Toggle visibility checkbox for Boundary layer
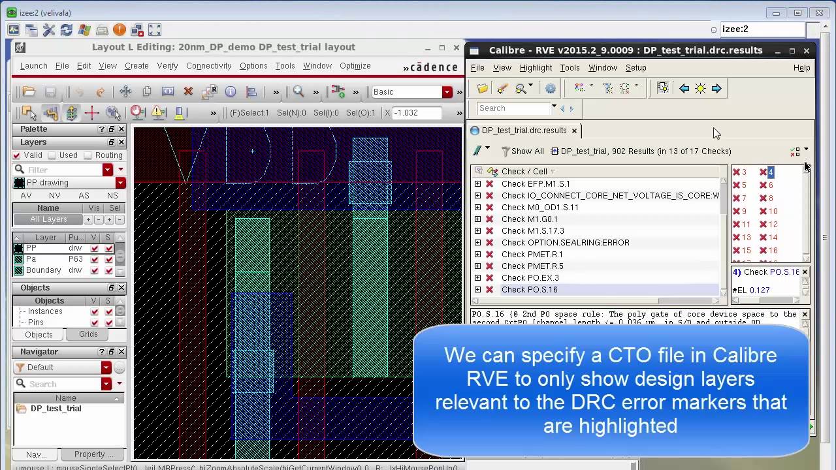836x470 pixels. (95, 271)
